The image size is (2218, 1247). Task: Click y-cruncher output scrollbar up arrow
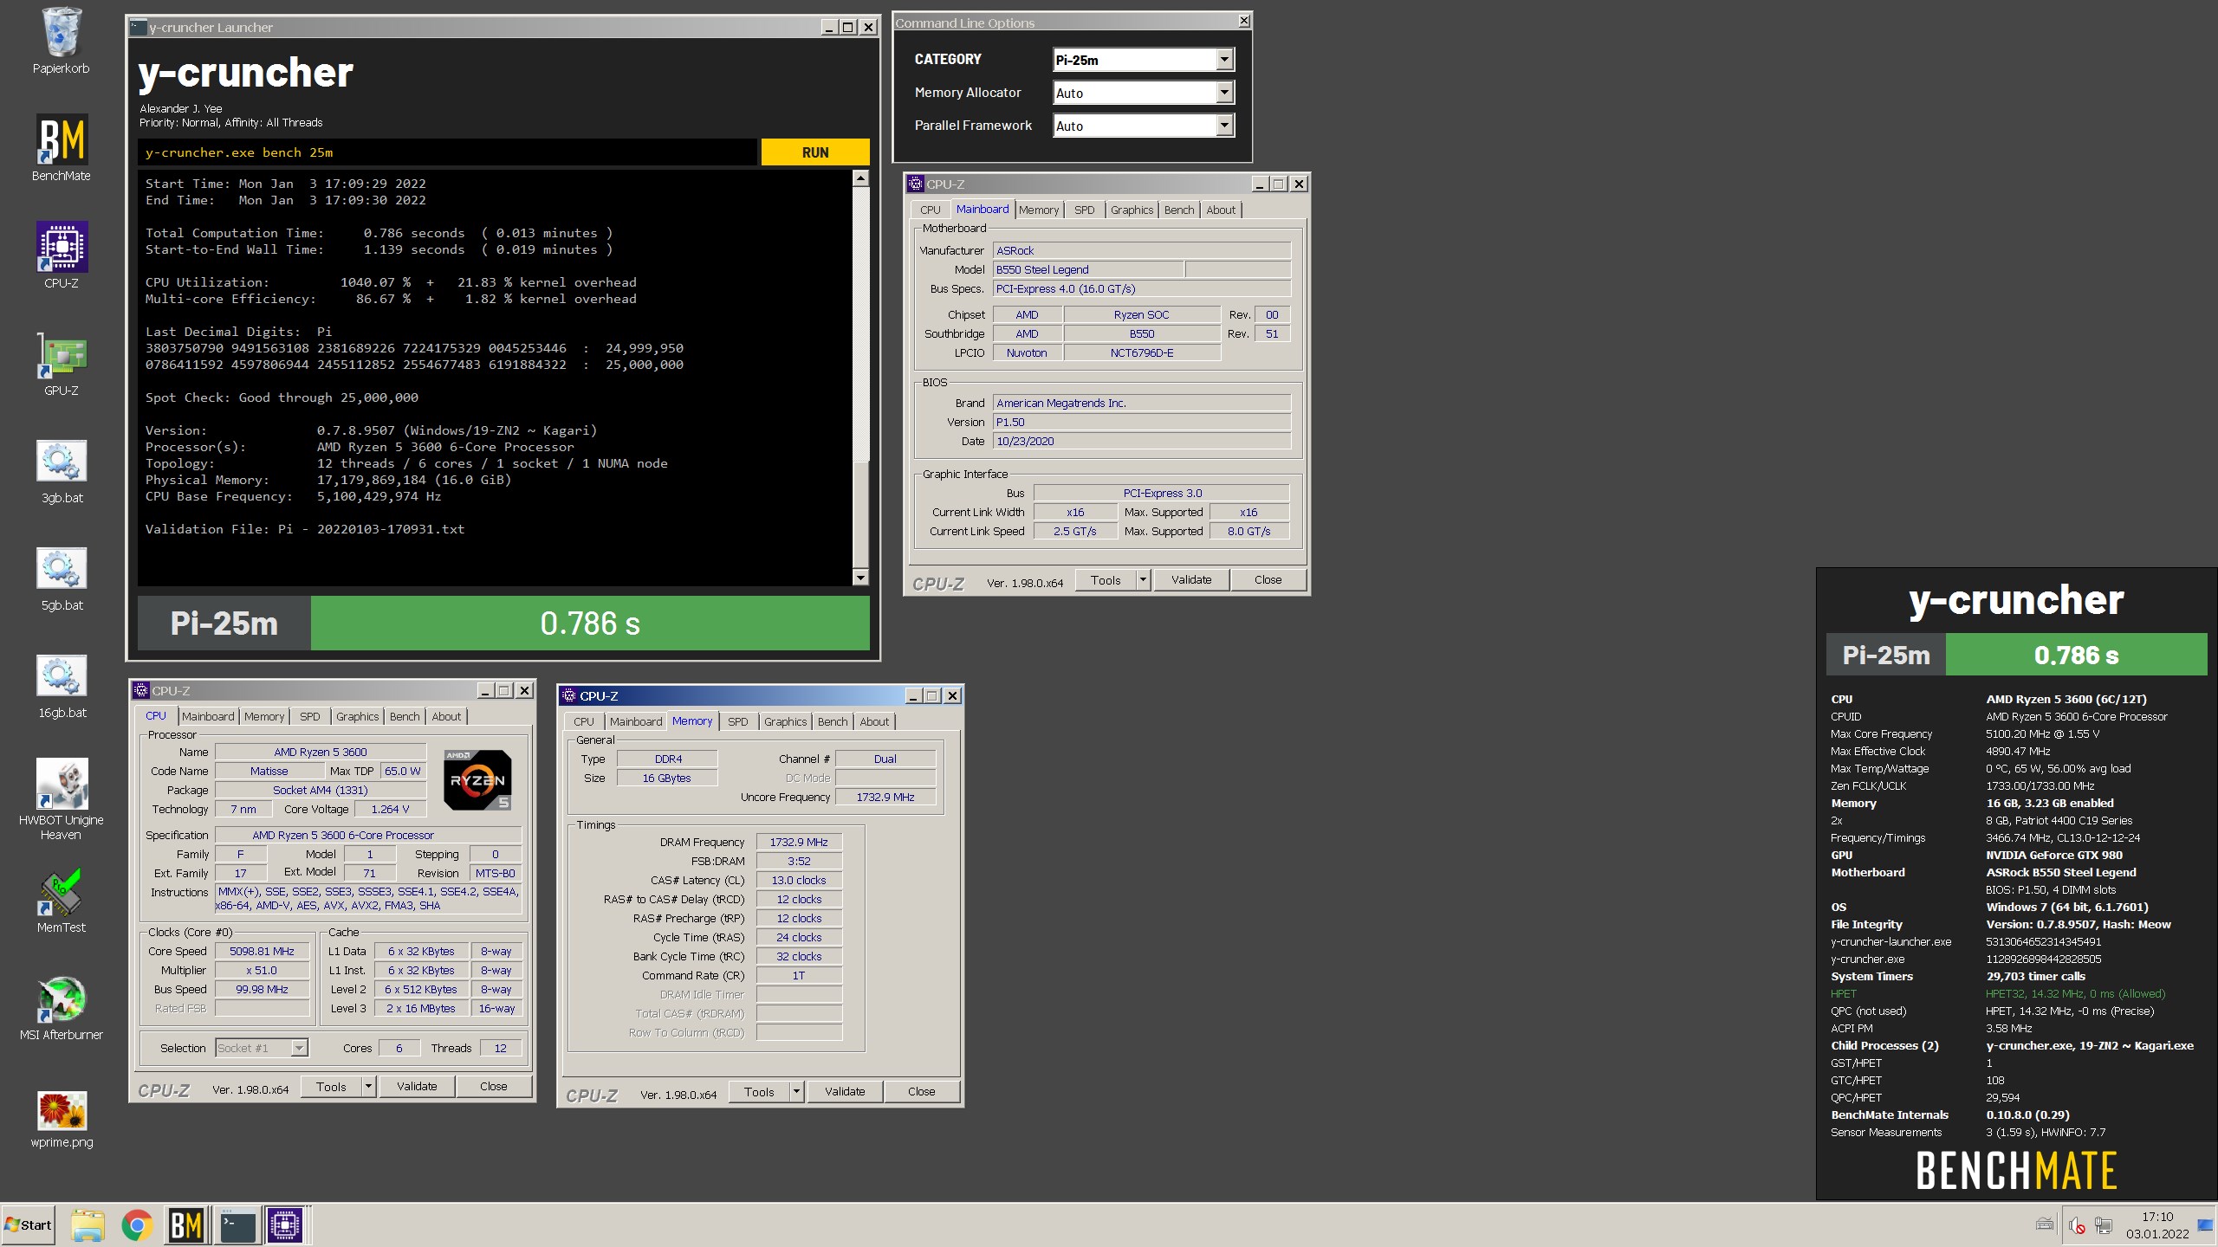coord(860,178)
